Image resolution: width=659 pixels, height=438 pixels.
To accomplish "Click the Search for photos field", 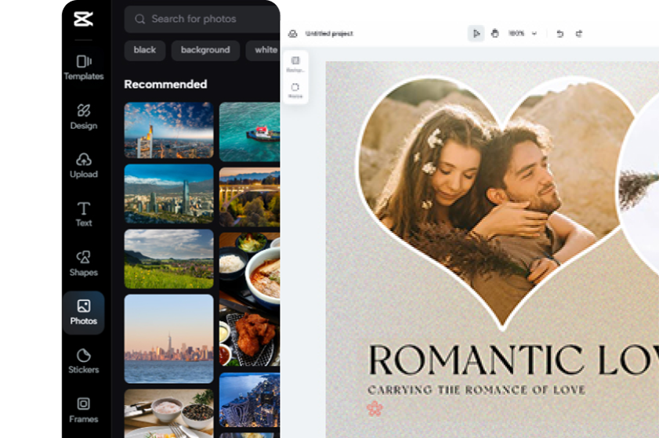I will [202, 19].
